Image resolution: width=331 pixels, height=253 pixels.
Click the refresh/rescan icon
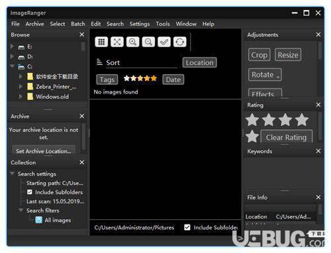tap(179, 42)
